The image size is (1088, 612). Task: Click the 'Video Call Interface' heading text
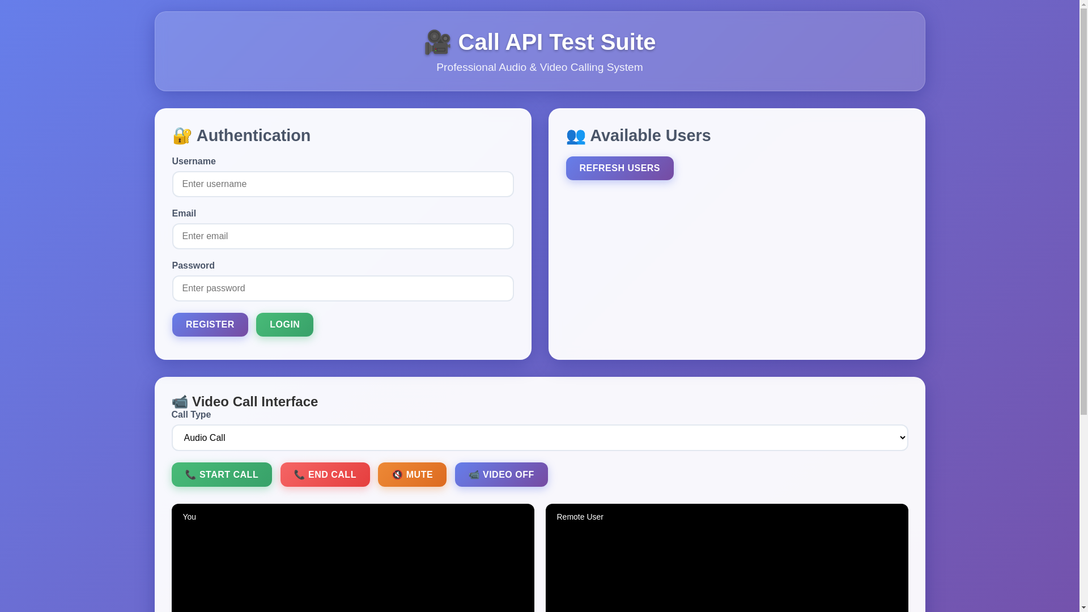click(x=255, y=402)
